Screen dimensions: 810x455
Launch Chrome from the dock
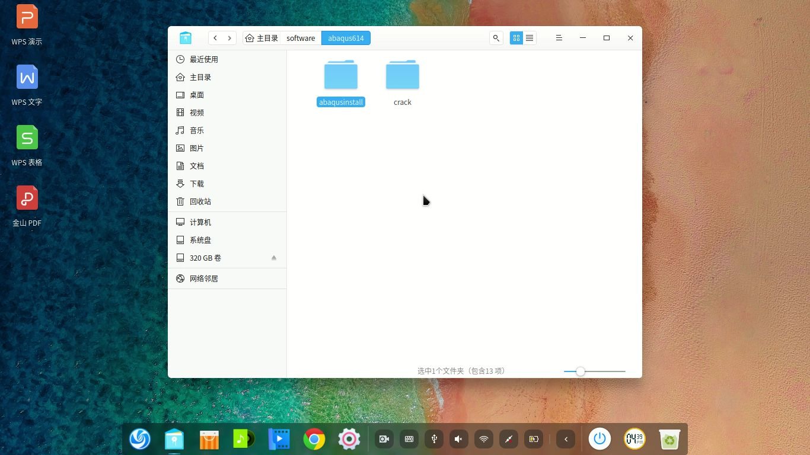314,439
